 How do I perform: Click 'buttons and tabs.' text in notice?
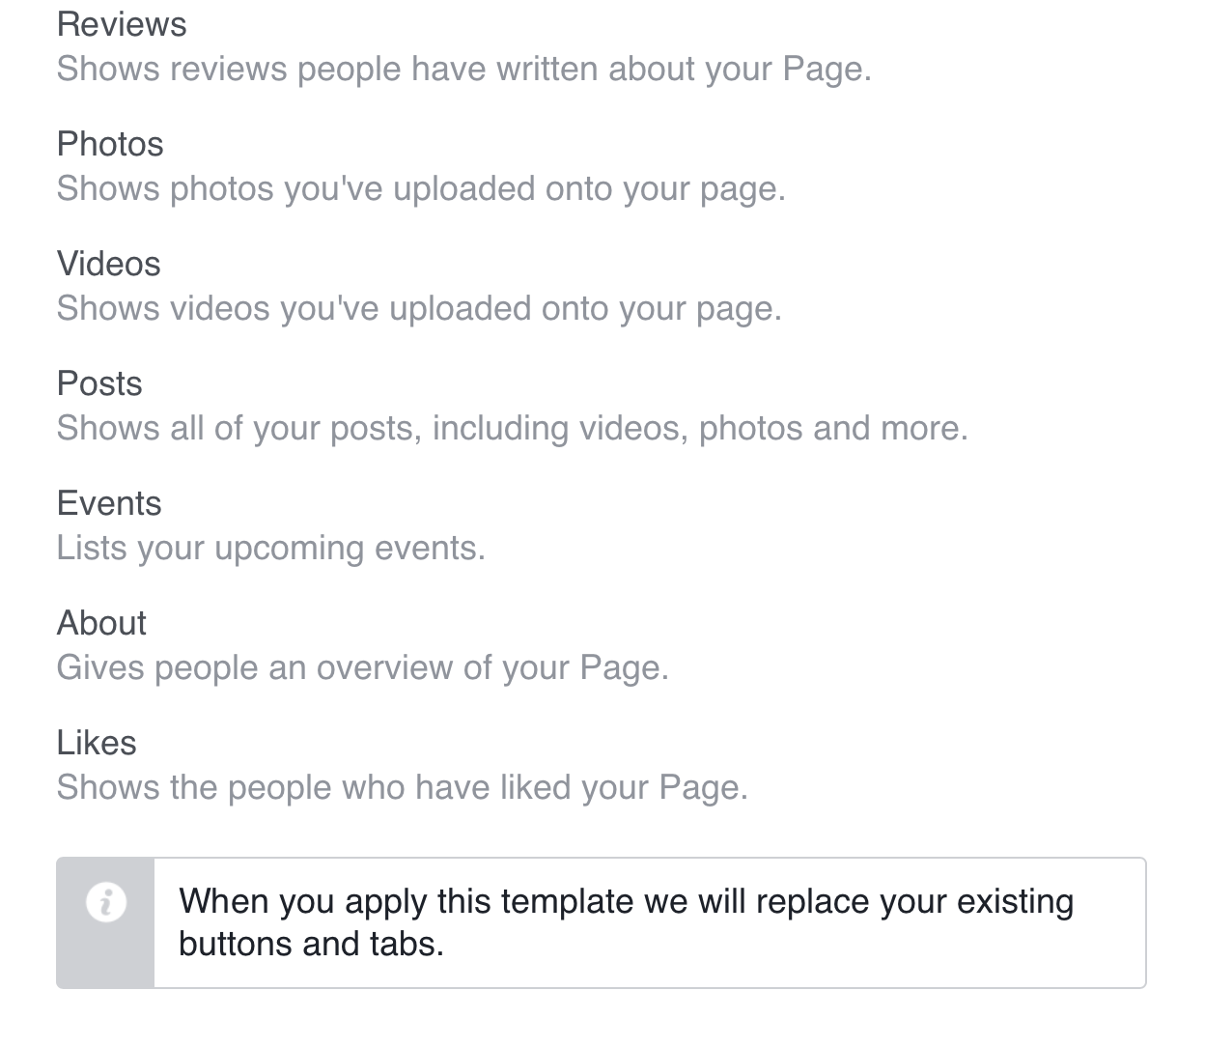tap(311, 944)
